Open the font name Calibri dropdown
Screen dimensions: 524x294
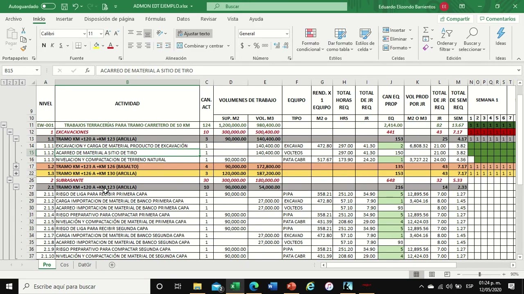point(84,33)
